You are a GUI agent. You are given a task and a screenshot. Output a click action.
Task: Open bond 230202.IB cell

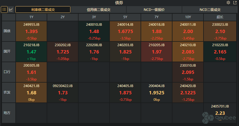coord(63,52)
